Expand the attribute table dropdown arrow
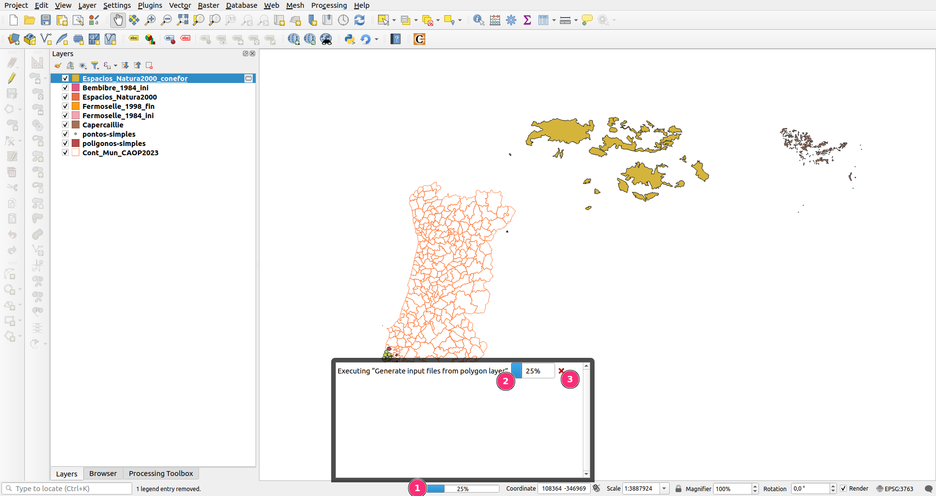Screen dimensions: 936x496 click(x=554, y=20)
